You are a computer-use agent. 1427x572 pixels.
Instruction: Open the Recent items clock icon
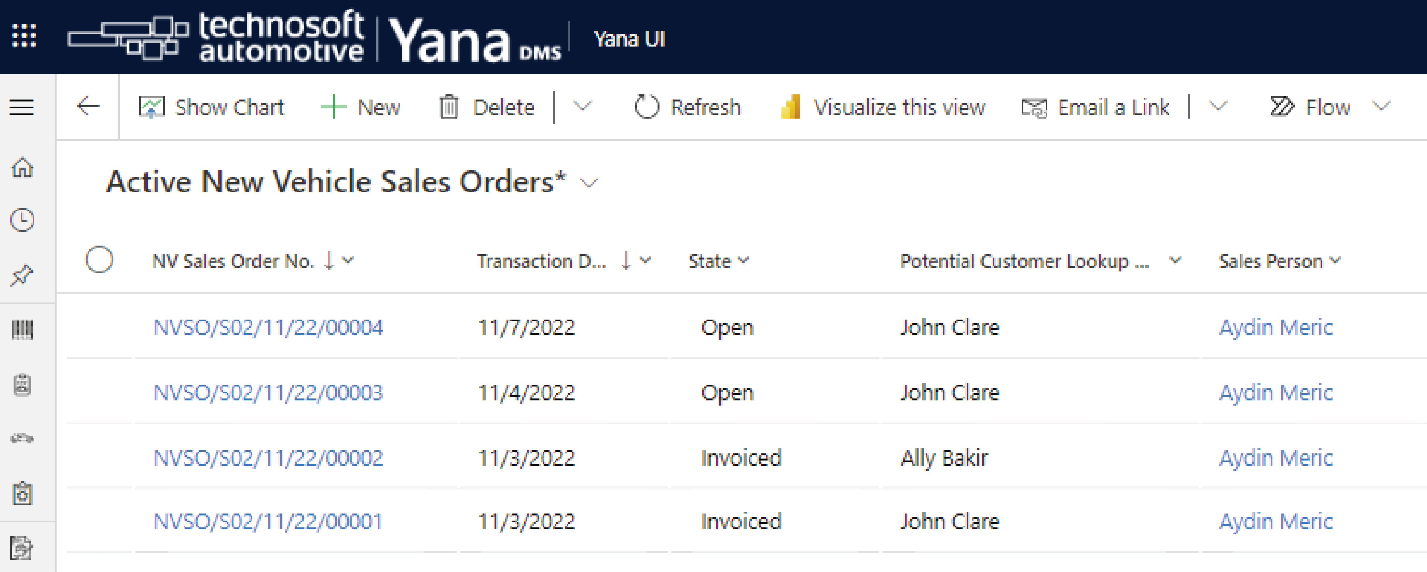coord(22,220)
